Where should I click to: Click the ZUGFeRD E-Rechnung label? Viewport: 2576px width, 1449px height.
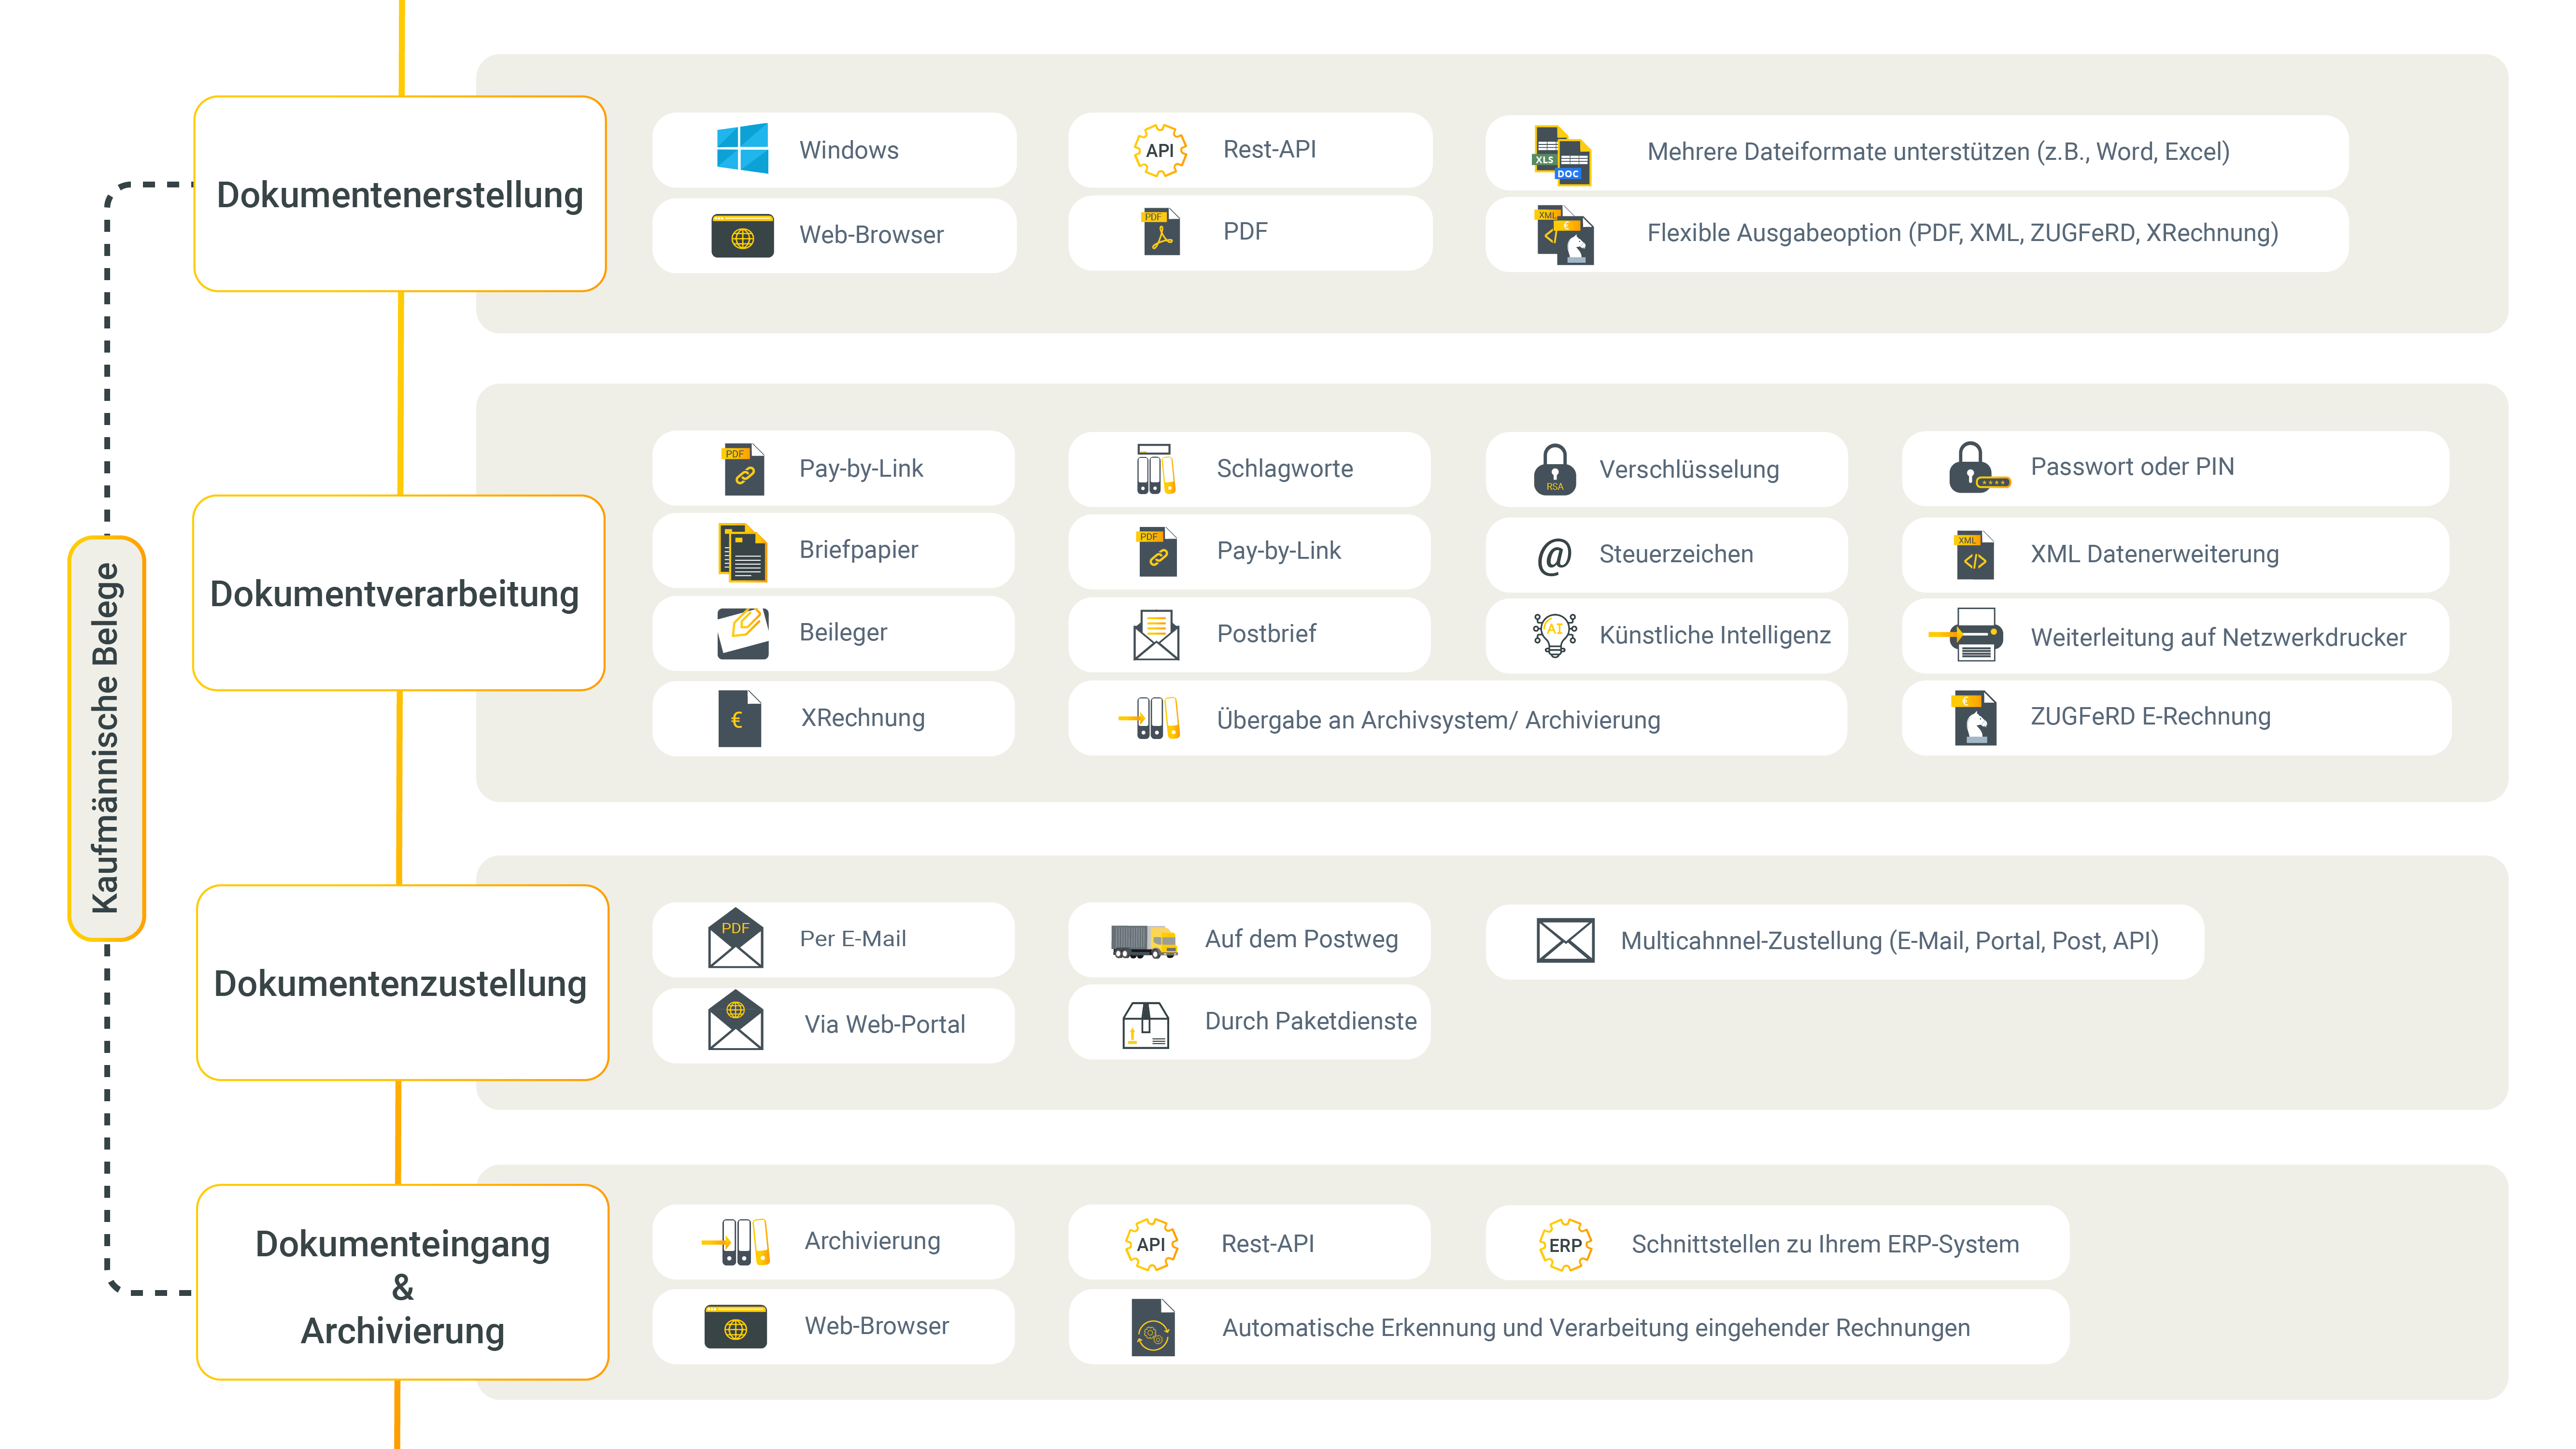(2151, 717)
